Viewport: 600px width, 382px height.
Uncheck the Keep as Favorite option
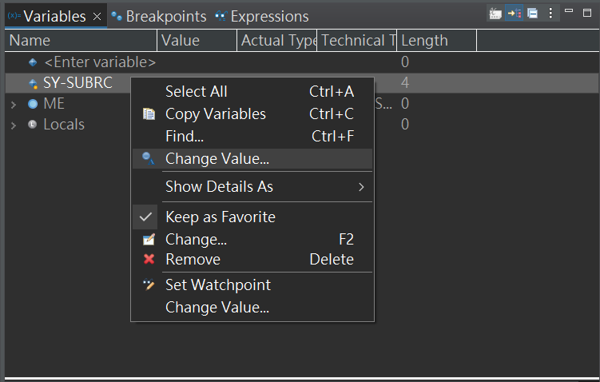tap(219, 217)
